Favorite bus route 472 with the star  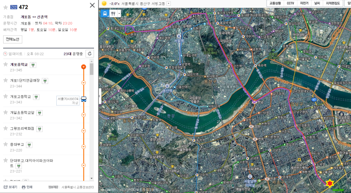click(5, 7)
